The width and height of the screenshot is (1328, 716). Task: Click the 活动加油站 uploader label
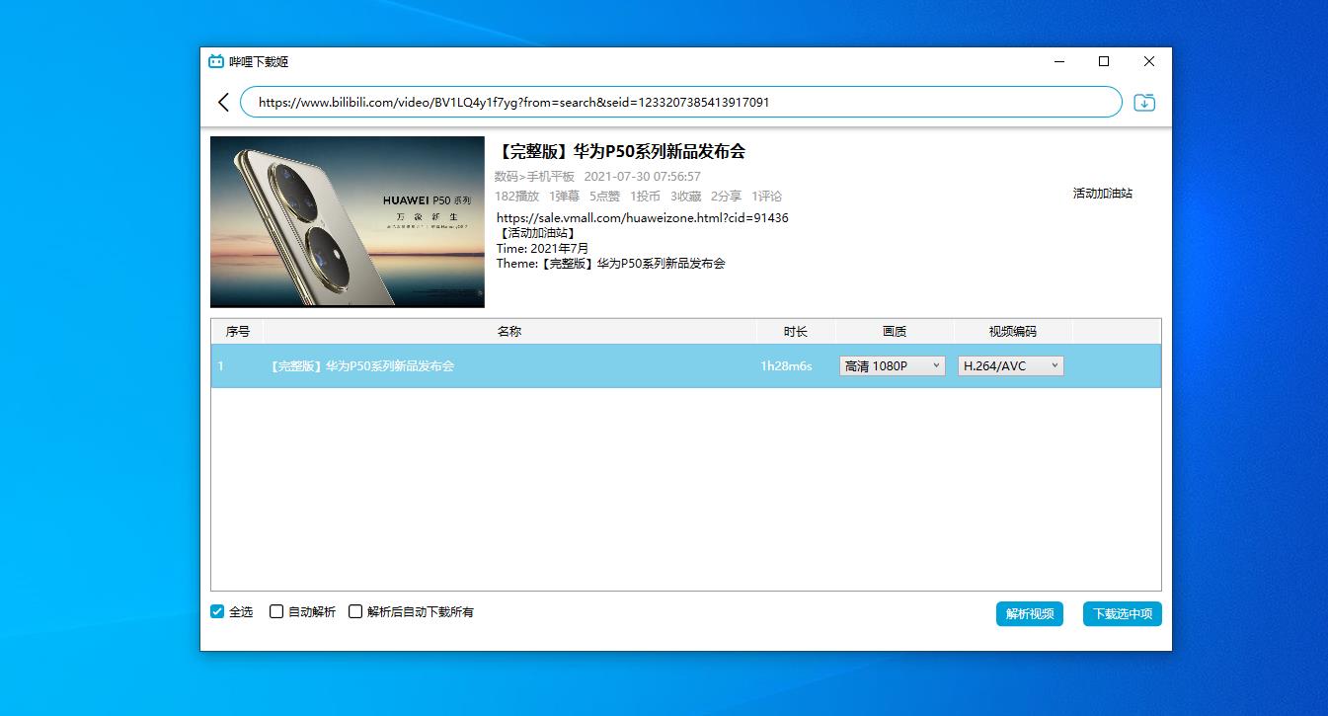tap(1102, 194)
